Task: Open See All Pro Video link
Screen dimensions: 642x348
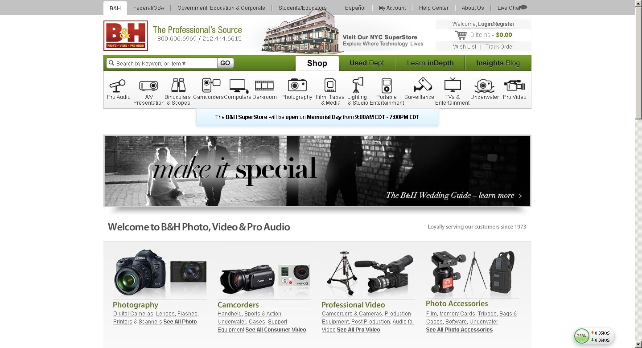Action: [358, 330]
